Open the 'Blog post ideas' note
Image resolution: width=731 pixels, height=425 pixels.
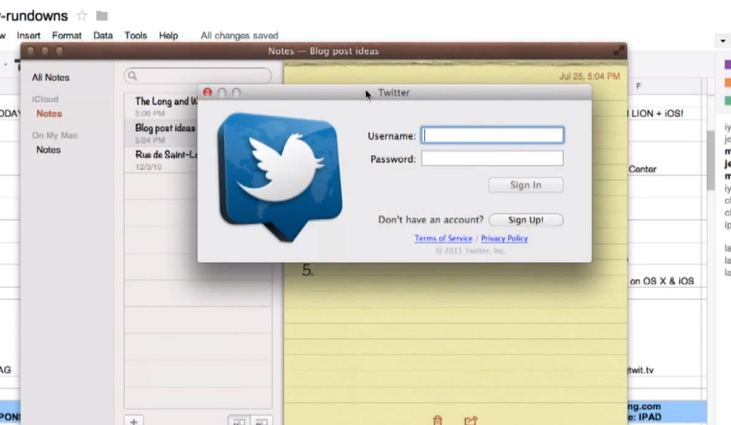[162, 133]
